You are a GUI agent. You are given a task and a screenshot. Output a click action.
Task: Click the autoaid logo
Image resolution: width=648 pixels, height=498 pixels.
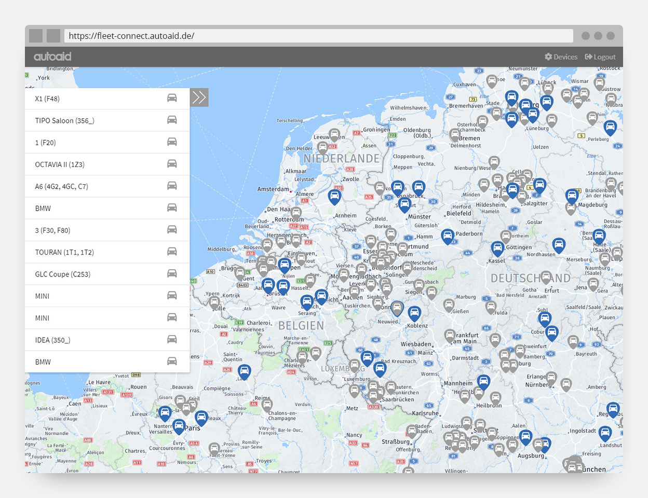pos(52,57)
